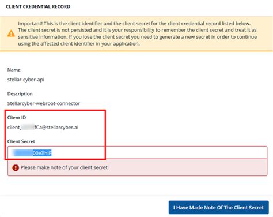Click the Description field label
This screenshot has height=217, width=273.
click(x=20, y=93)
